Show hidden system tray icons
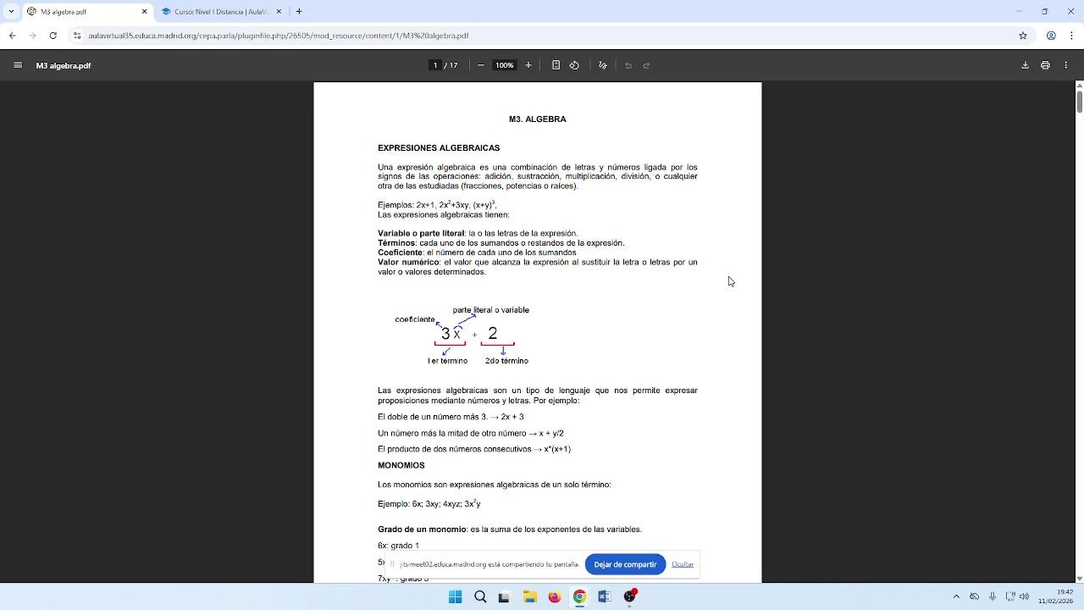The height and width of the screenshot is (610, 1084). tap(956, 596)
